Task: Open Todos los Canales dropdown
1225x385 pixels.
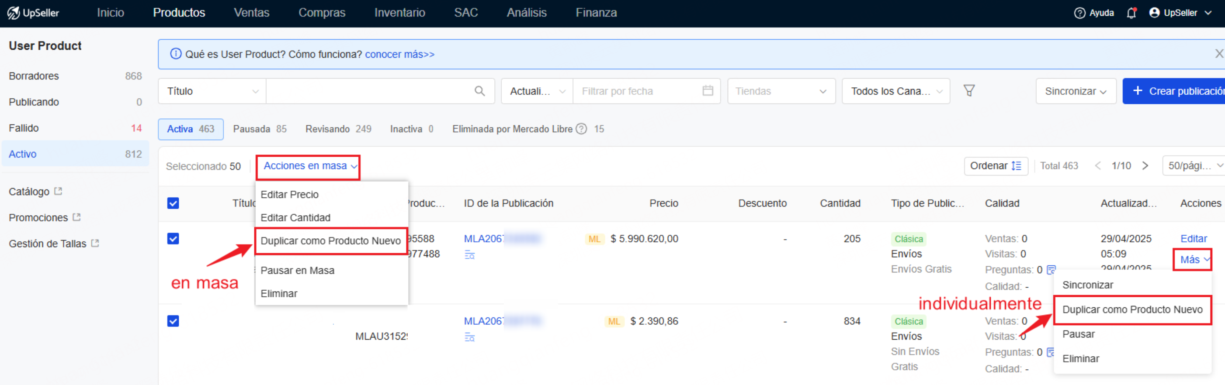Action: click(x=896, y=91)
